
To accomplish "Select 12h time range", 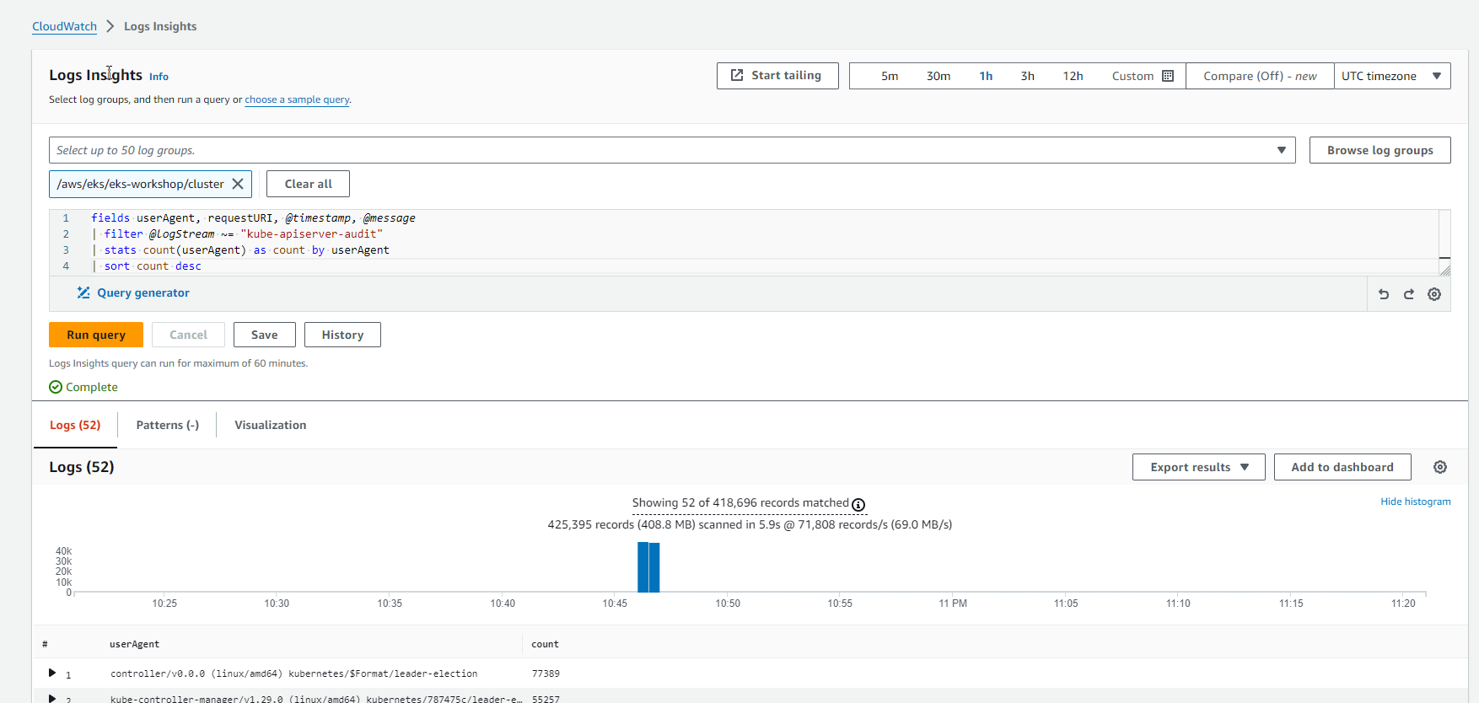I will tap(1073, 76).
